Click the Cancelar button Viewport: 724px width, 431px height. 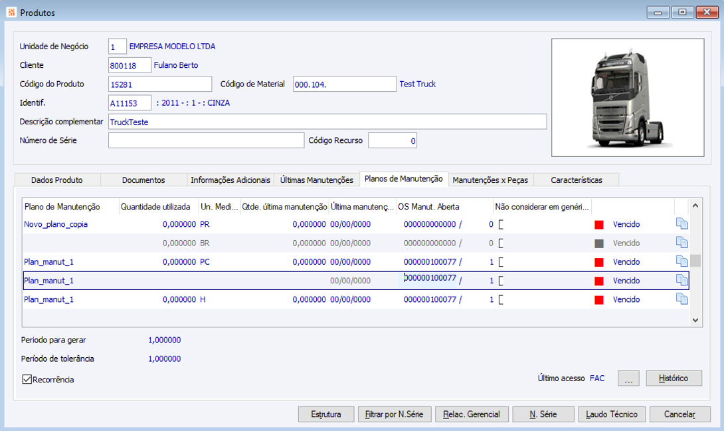679,414
